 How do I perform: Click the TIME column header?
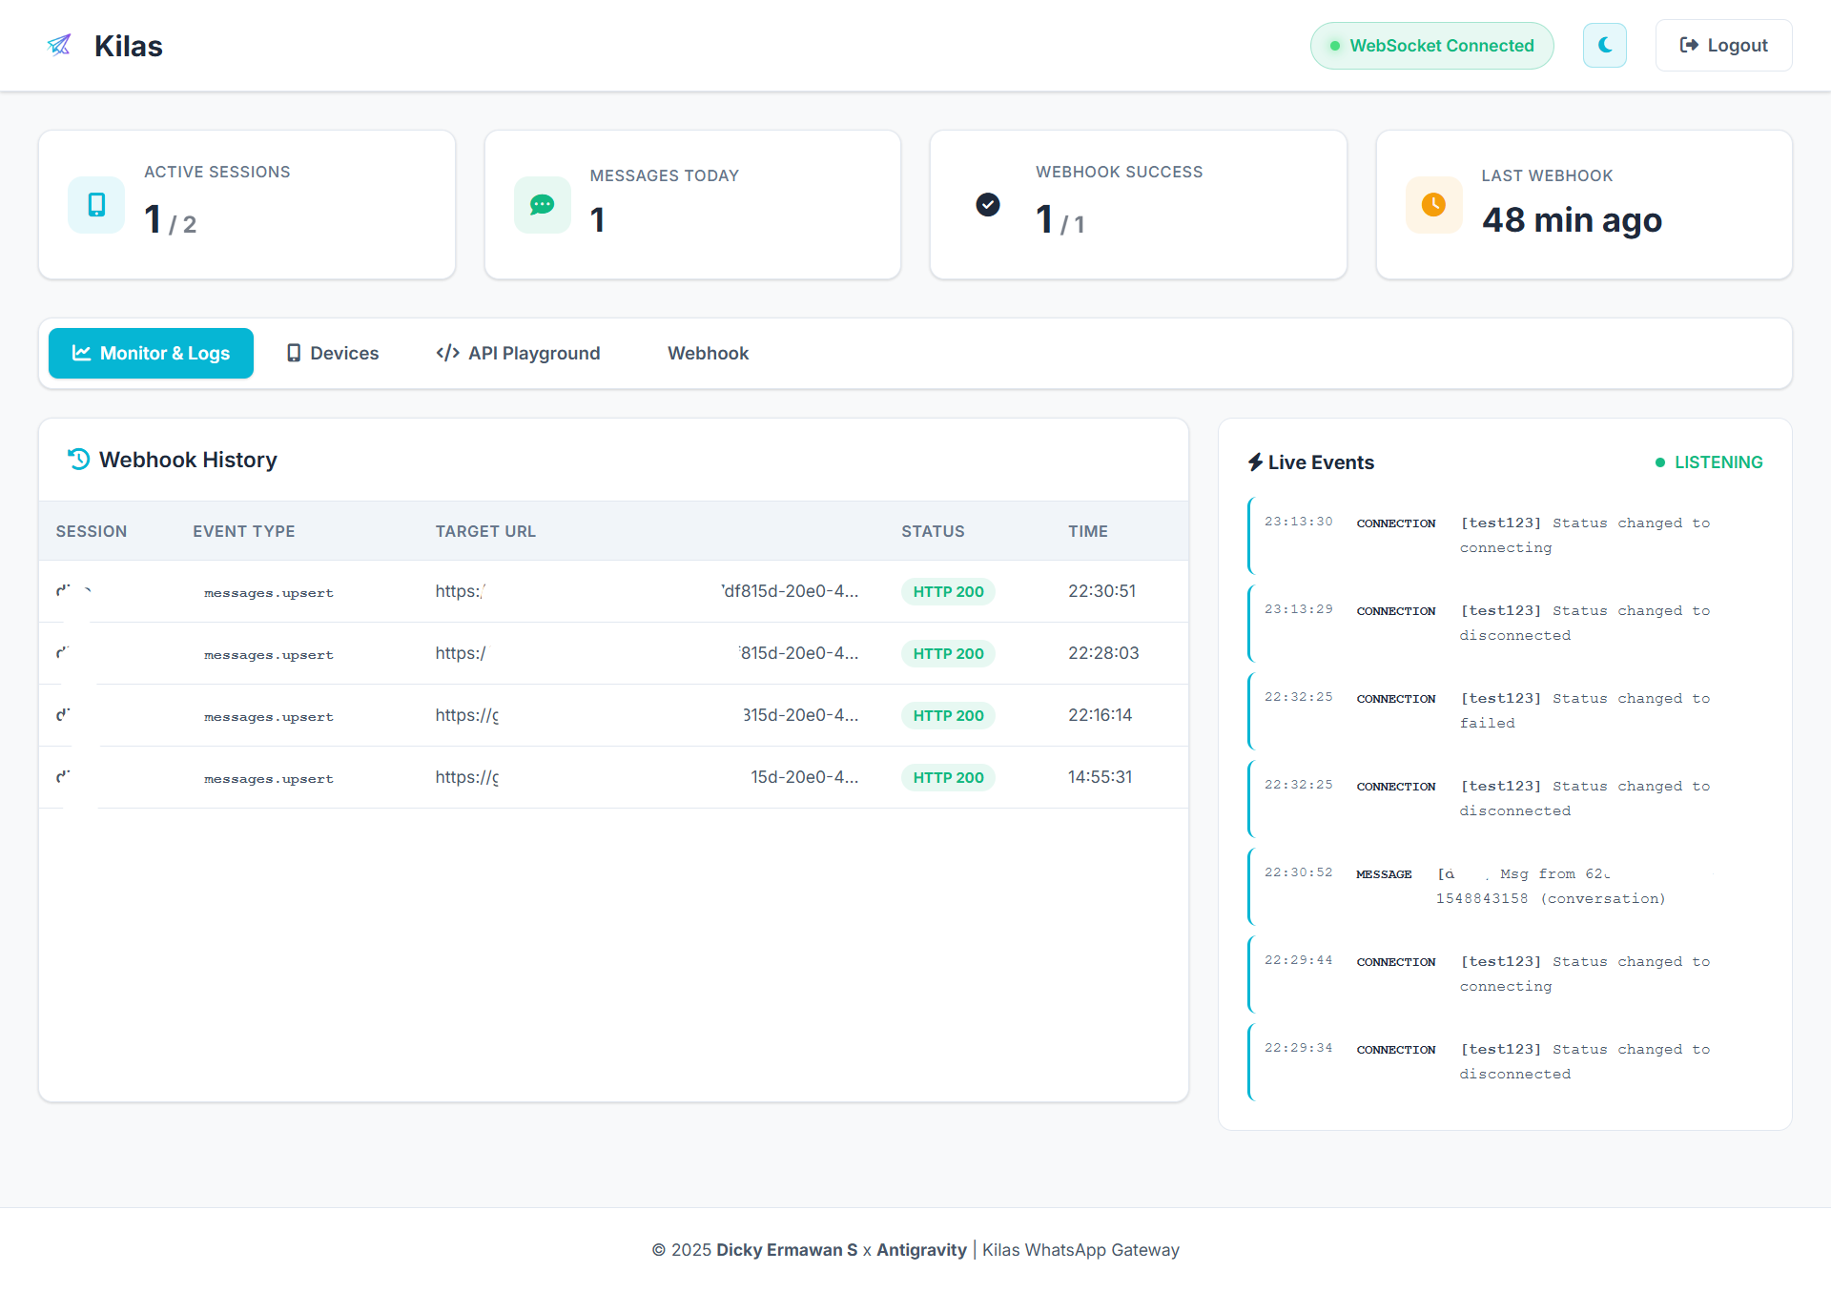1088,531
